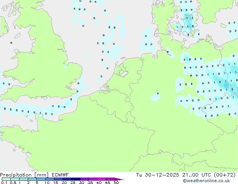Click the '10' legend scale label
The width and height of the screenshot is (238, 184).
(x=47, y=182)
